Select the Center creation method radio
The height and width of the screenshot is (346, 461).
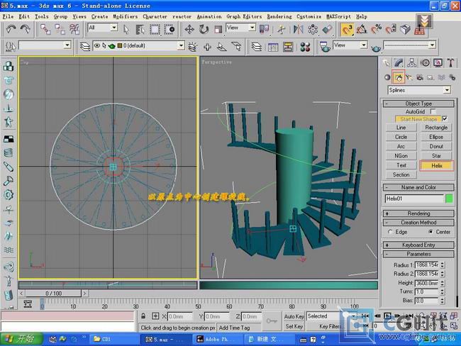[x=431, y=232]
